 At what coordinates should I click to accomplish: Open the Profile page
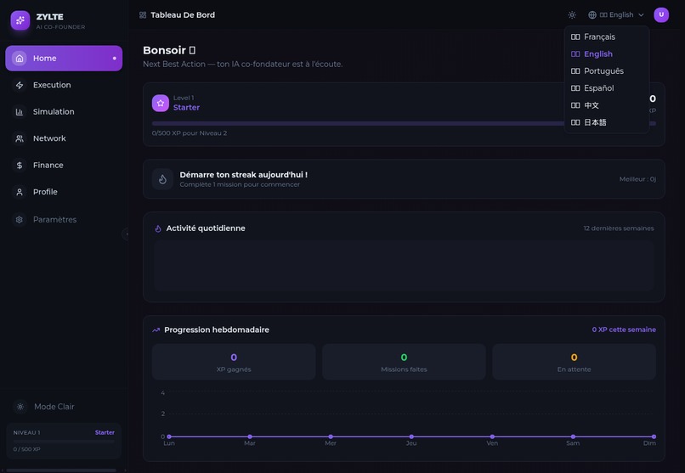[64, 192]
